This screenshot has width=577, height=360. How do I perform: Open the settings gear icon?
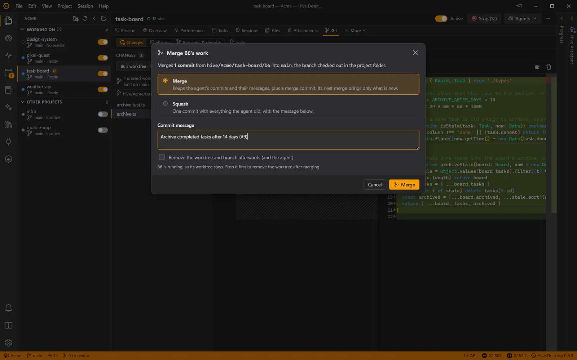click(x=8, y=343)
